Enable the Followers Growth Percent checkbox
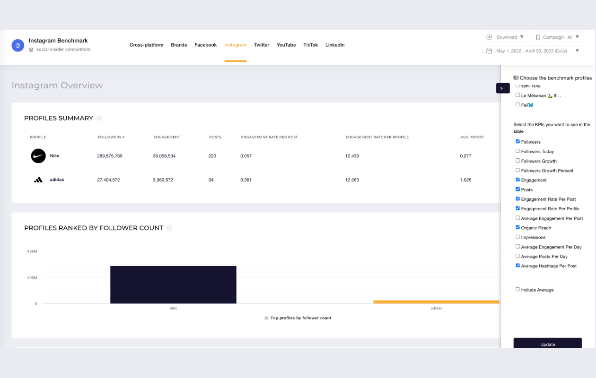The height and width of the screenshot is (378, 596). pos(517,170)
